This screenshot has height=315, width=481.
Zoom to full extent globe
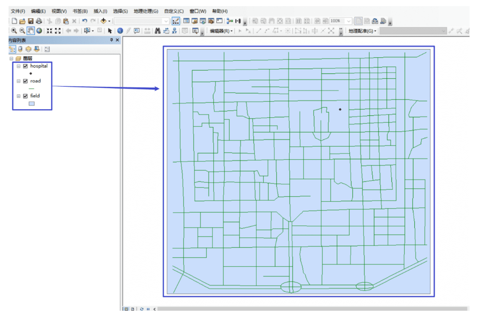tap(39, 30)
